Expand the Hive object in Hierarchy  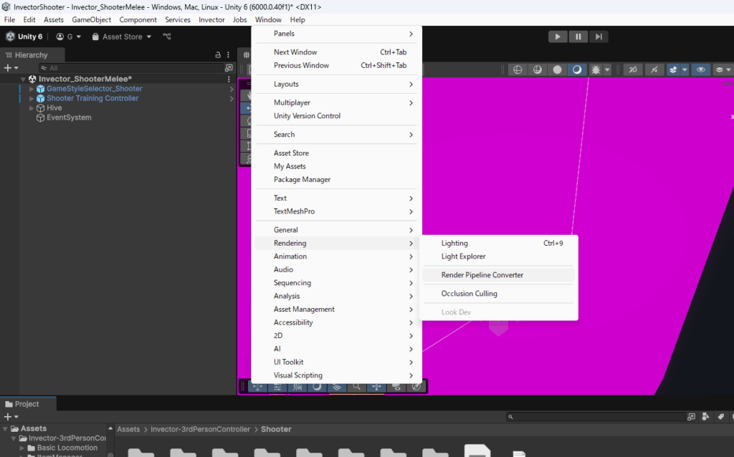tap(31, 108)
